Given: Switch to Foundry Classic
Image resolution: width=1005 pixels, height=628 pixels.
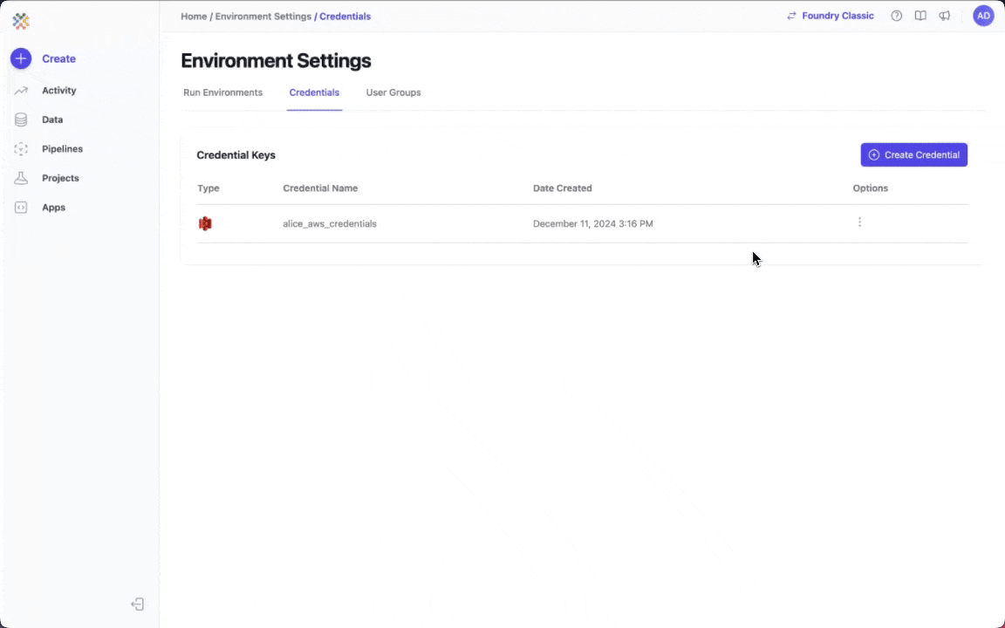Looking at the screenshot, I should (830, 16).
